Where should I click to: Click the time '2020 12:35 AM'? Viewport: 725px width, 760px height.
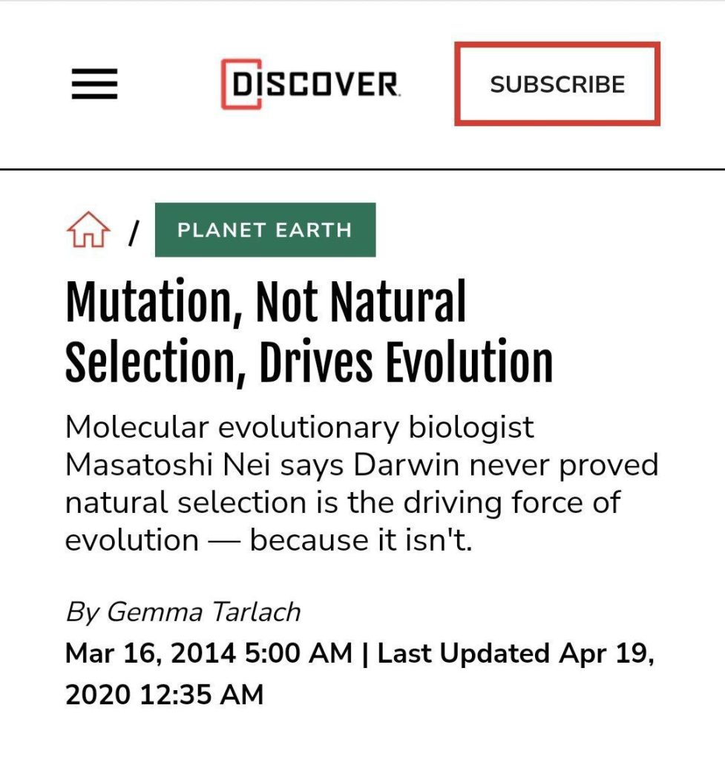[x=164, y=694]
